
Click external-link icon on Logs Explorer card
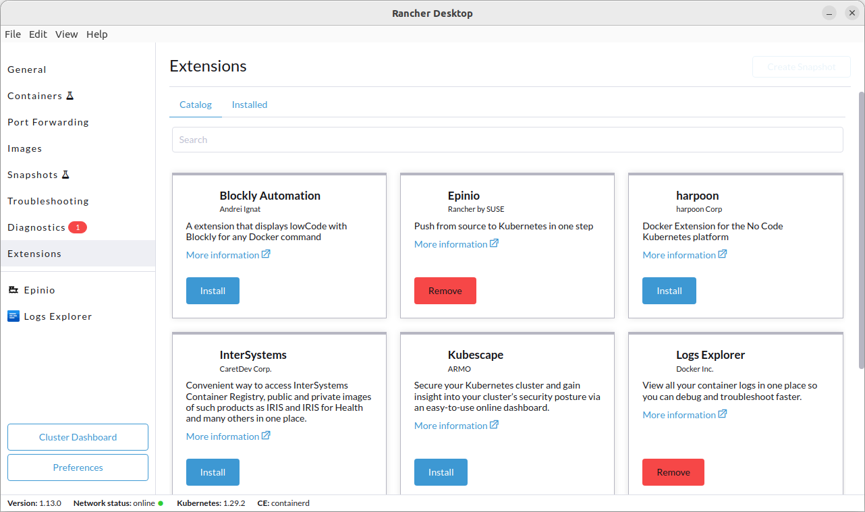point(723,414)
